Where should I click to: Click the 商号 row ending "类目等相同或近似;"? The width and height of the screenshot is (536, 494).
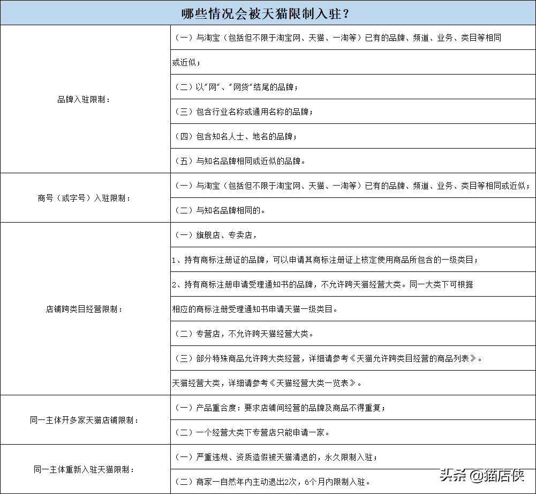coord(353,186)
